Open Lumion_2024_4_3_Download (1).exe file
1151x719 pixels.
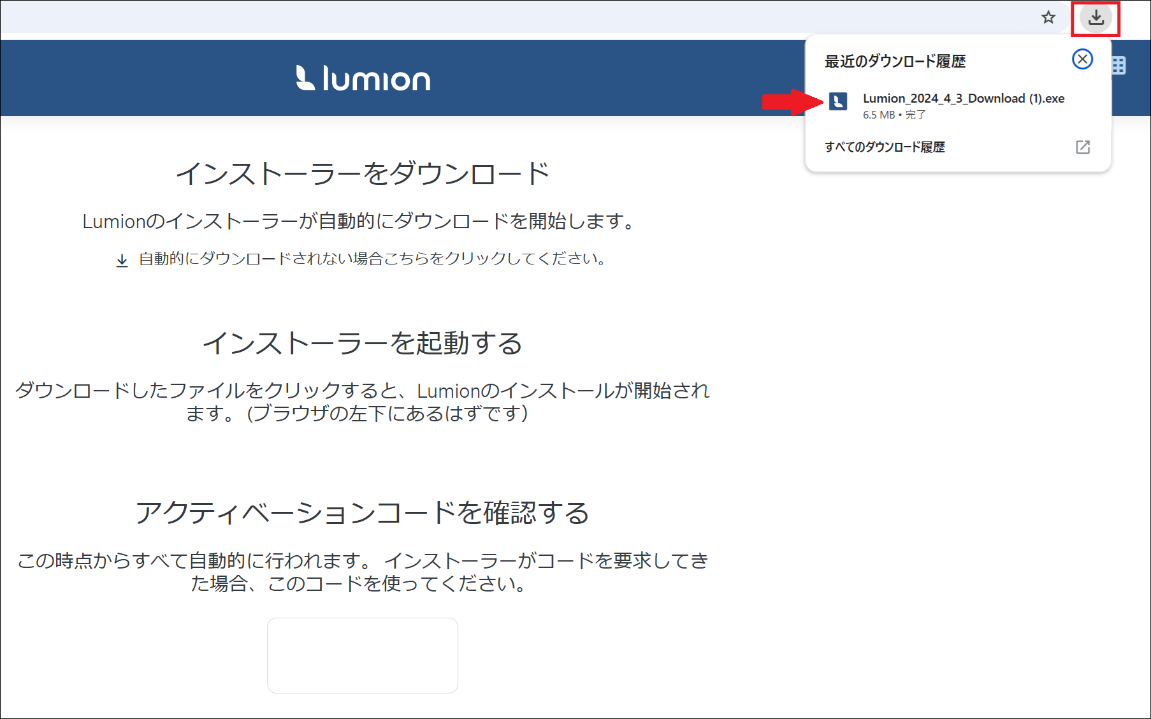963,98
